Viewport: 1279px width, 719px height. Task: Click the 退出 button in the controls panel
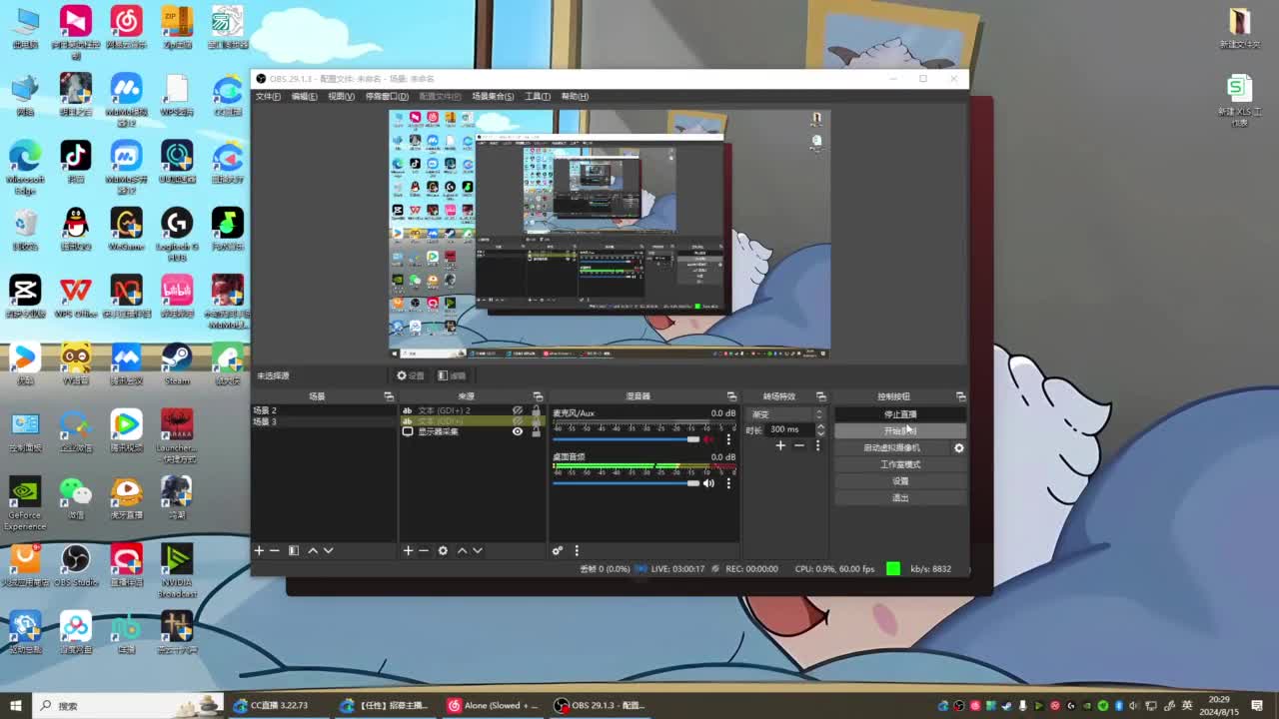coord(900,497)
